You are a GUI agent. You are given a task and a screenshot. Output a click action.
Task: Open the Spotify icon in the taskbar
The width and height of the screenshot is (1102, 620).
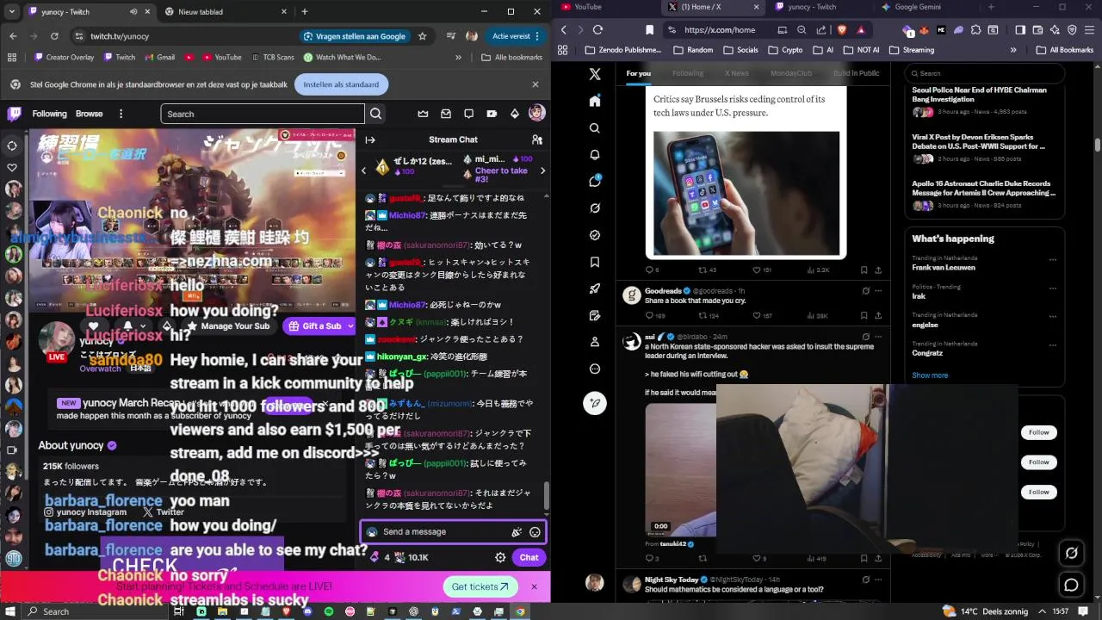click(x=329, y=611)
